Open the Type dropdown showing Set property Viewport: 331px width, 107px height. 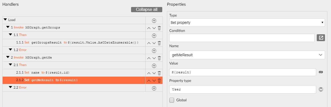[x=247, y=23]
